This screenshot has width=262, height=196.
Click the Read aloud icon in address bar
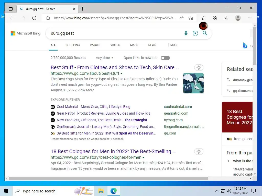tap(181, 18)
